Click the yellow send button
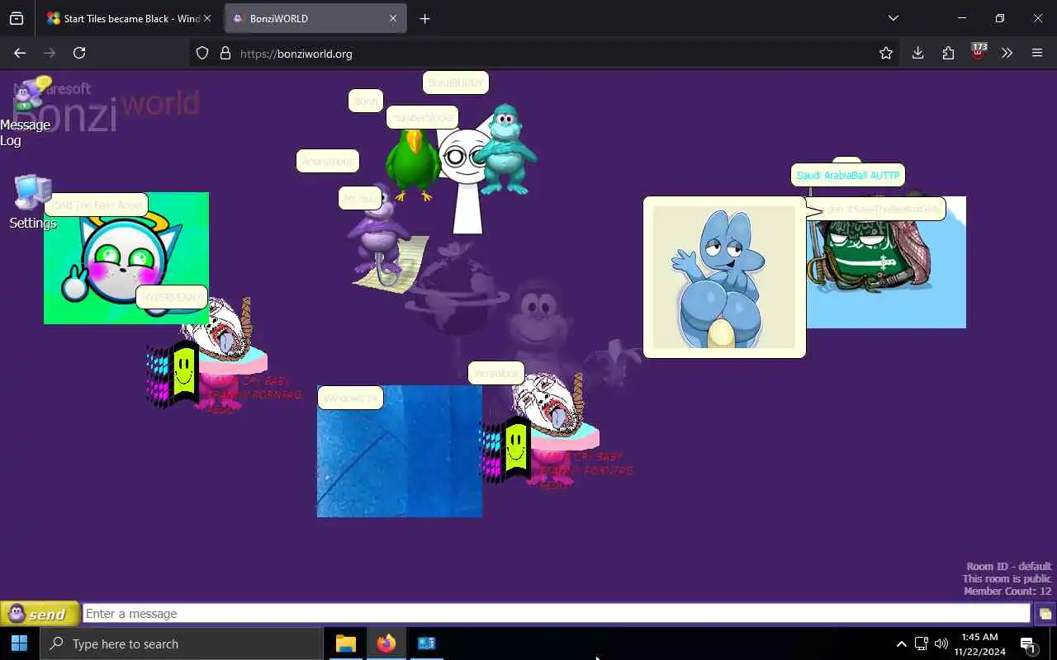 point(40,613)
